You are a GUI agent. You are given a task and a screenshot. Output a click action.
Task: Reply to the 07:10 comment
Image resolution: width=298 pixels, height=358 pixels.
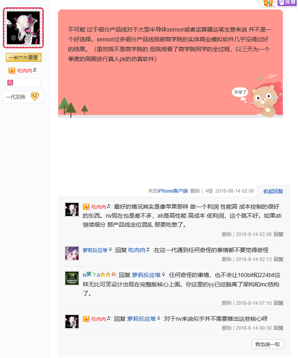click(x=279, y=303)
